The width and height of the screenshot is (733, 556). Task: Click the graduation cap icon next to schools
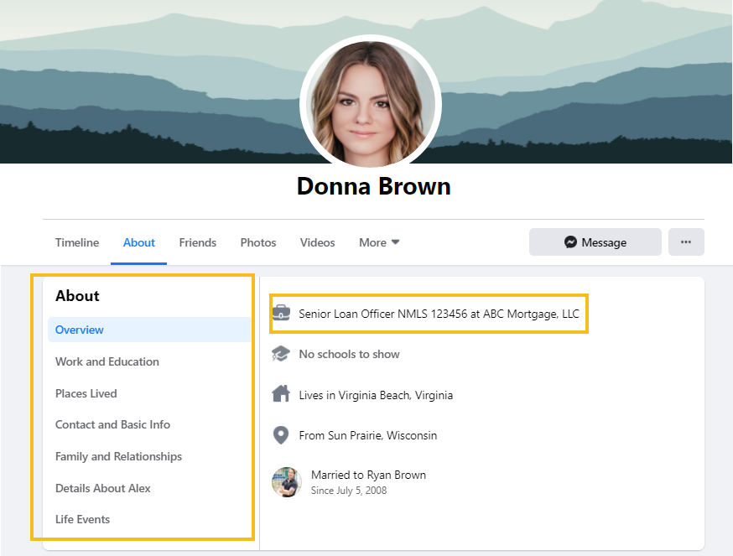click(x=283, y=353)
